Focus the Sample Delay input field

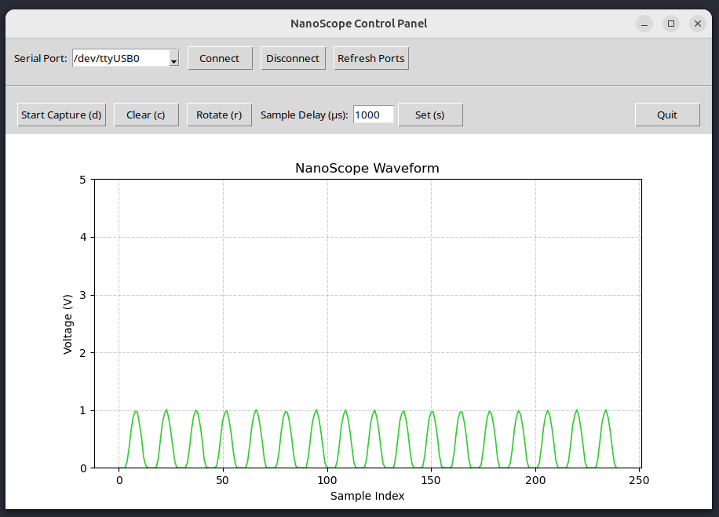click(x=373, y=115)
